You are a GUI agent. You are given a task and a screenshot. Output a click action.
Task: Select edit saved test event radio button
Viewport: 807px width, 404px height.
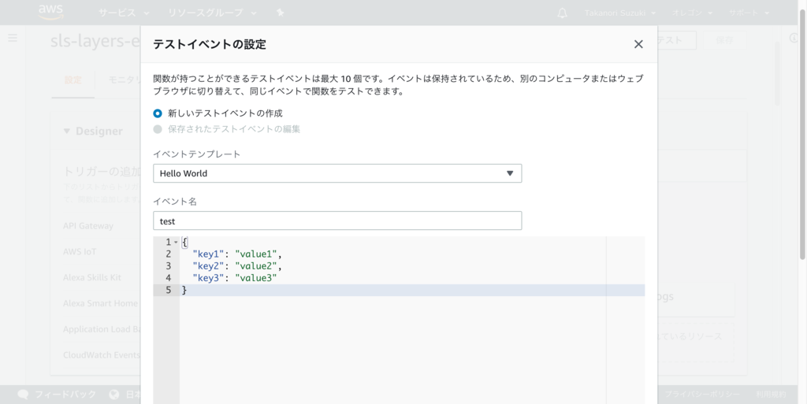click(158, 129)
